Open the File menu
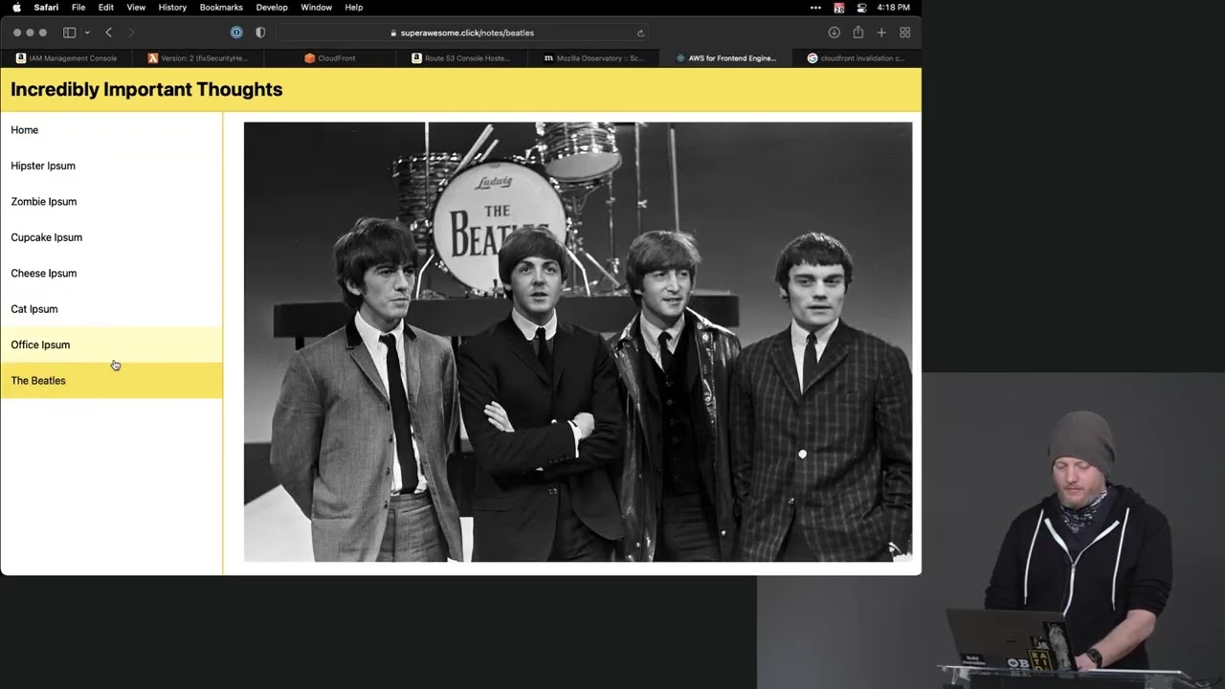This screenshot has height=689, width=1225. coord(78,8)
